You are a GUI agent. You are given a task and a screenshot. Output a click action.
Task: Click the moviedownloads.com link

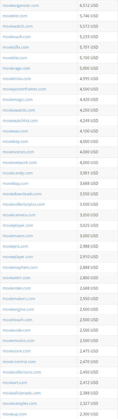pos(22,194)
